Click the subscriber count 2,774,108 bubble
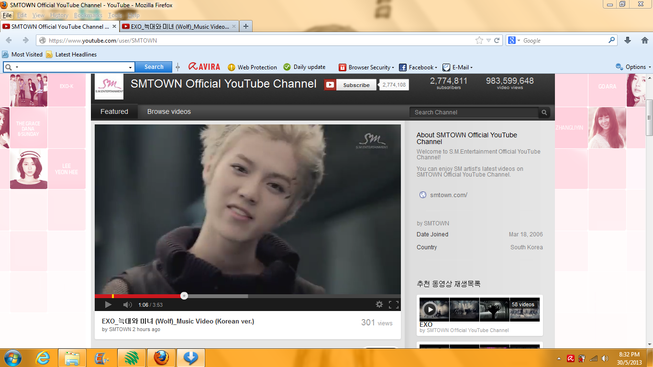 394,85
